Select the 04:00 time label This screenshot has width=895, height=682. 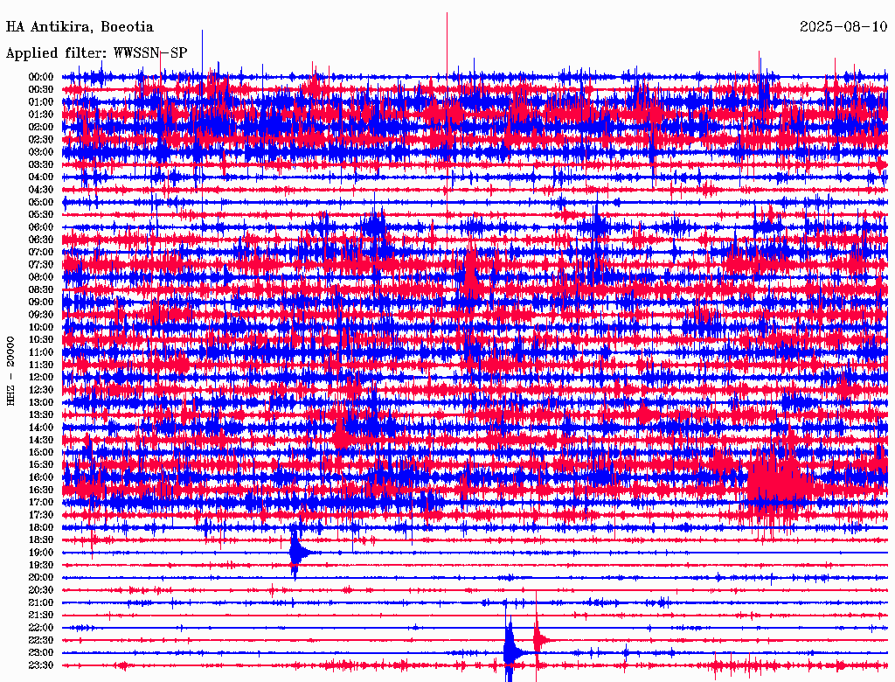[x=40, y=177]
